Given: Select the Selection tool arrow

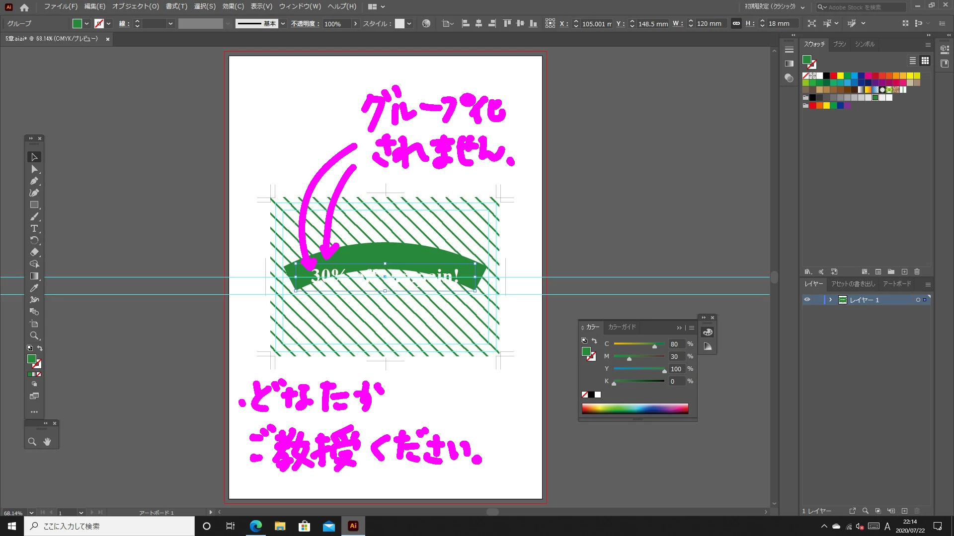Looking at the screenshot, I should 34,157.
